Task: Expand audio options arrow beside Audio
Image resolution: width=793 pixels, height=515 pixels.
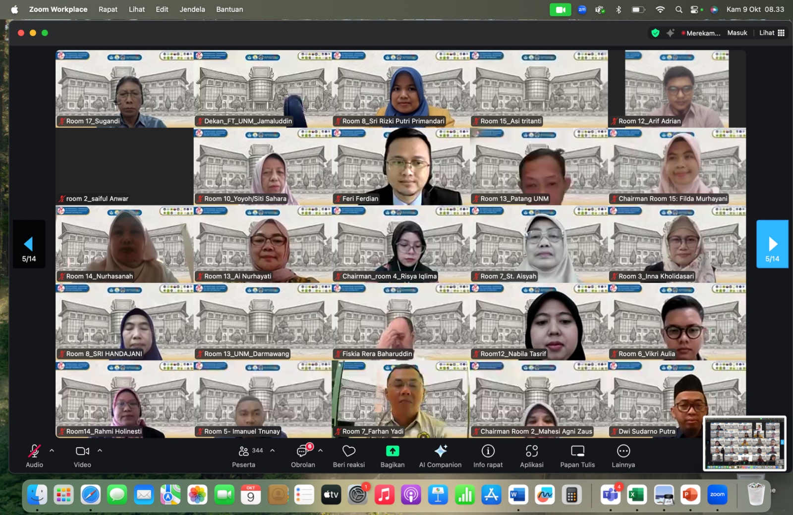Action: 52,451
